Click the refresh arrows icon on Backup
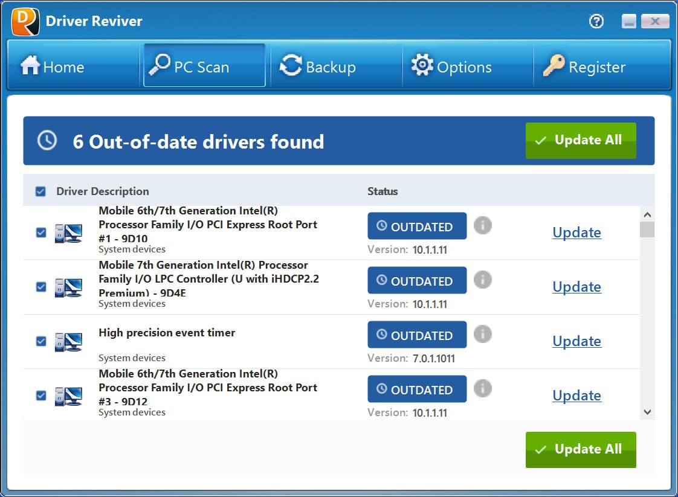Viewport: 678px width, 497px height. click(x=291, y=65)
